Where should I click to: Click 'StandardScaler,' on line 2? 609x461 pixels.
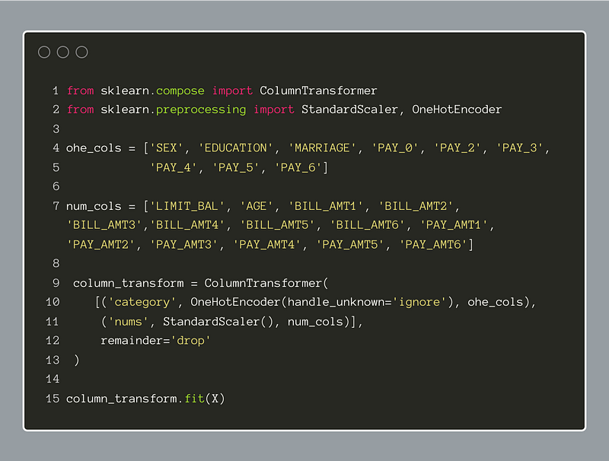[352, 110]
